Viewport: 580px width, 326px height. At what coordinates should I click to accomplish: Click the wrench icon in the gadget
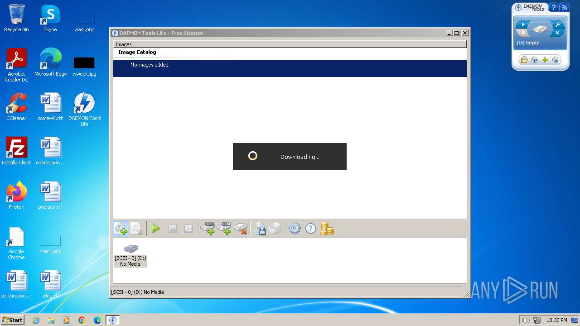pos(558,24)
